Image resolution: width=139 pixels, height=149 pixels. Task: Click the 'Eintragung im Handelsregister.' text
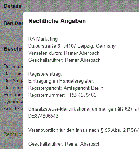pos(61,81)
